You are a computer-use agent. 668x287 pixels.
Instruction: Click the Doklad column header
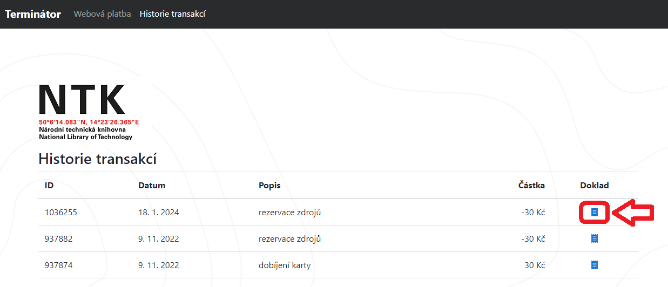click(x=595, y=186)
